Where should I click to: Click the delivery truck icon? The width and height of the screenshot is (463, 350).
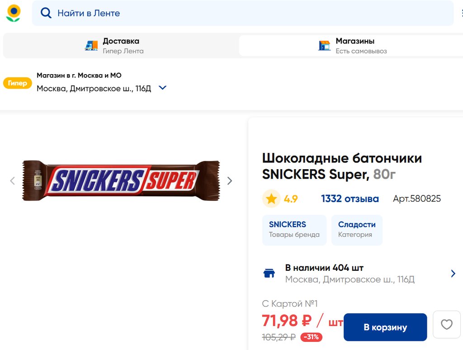click(x=91, y=46)
